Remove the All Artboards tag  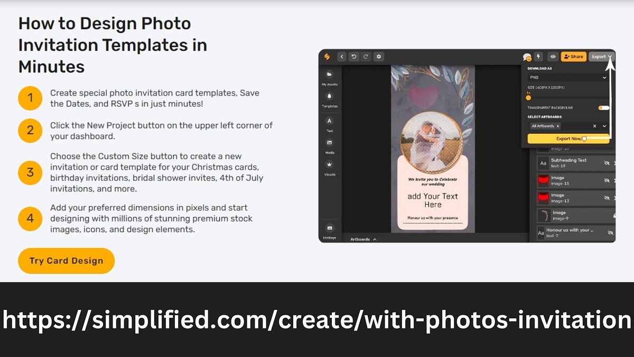click(558, 126)
